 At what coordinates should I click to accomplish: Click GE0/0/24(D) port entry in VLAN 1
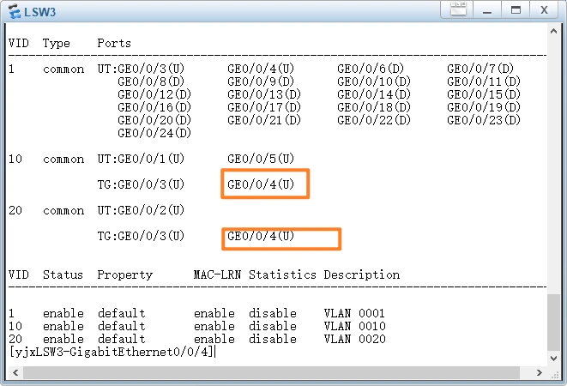pyautogui.click(x=154, y=133)
